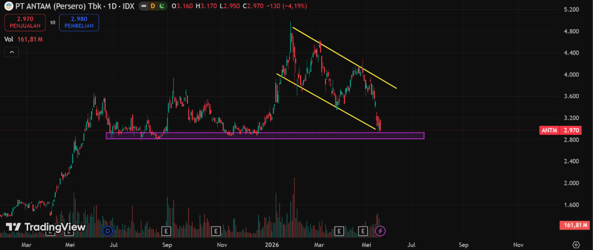Click the 4.800 price scale label
The image size is (593, 250).
click(x=571, y=31)
